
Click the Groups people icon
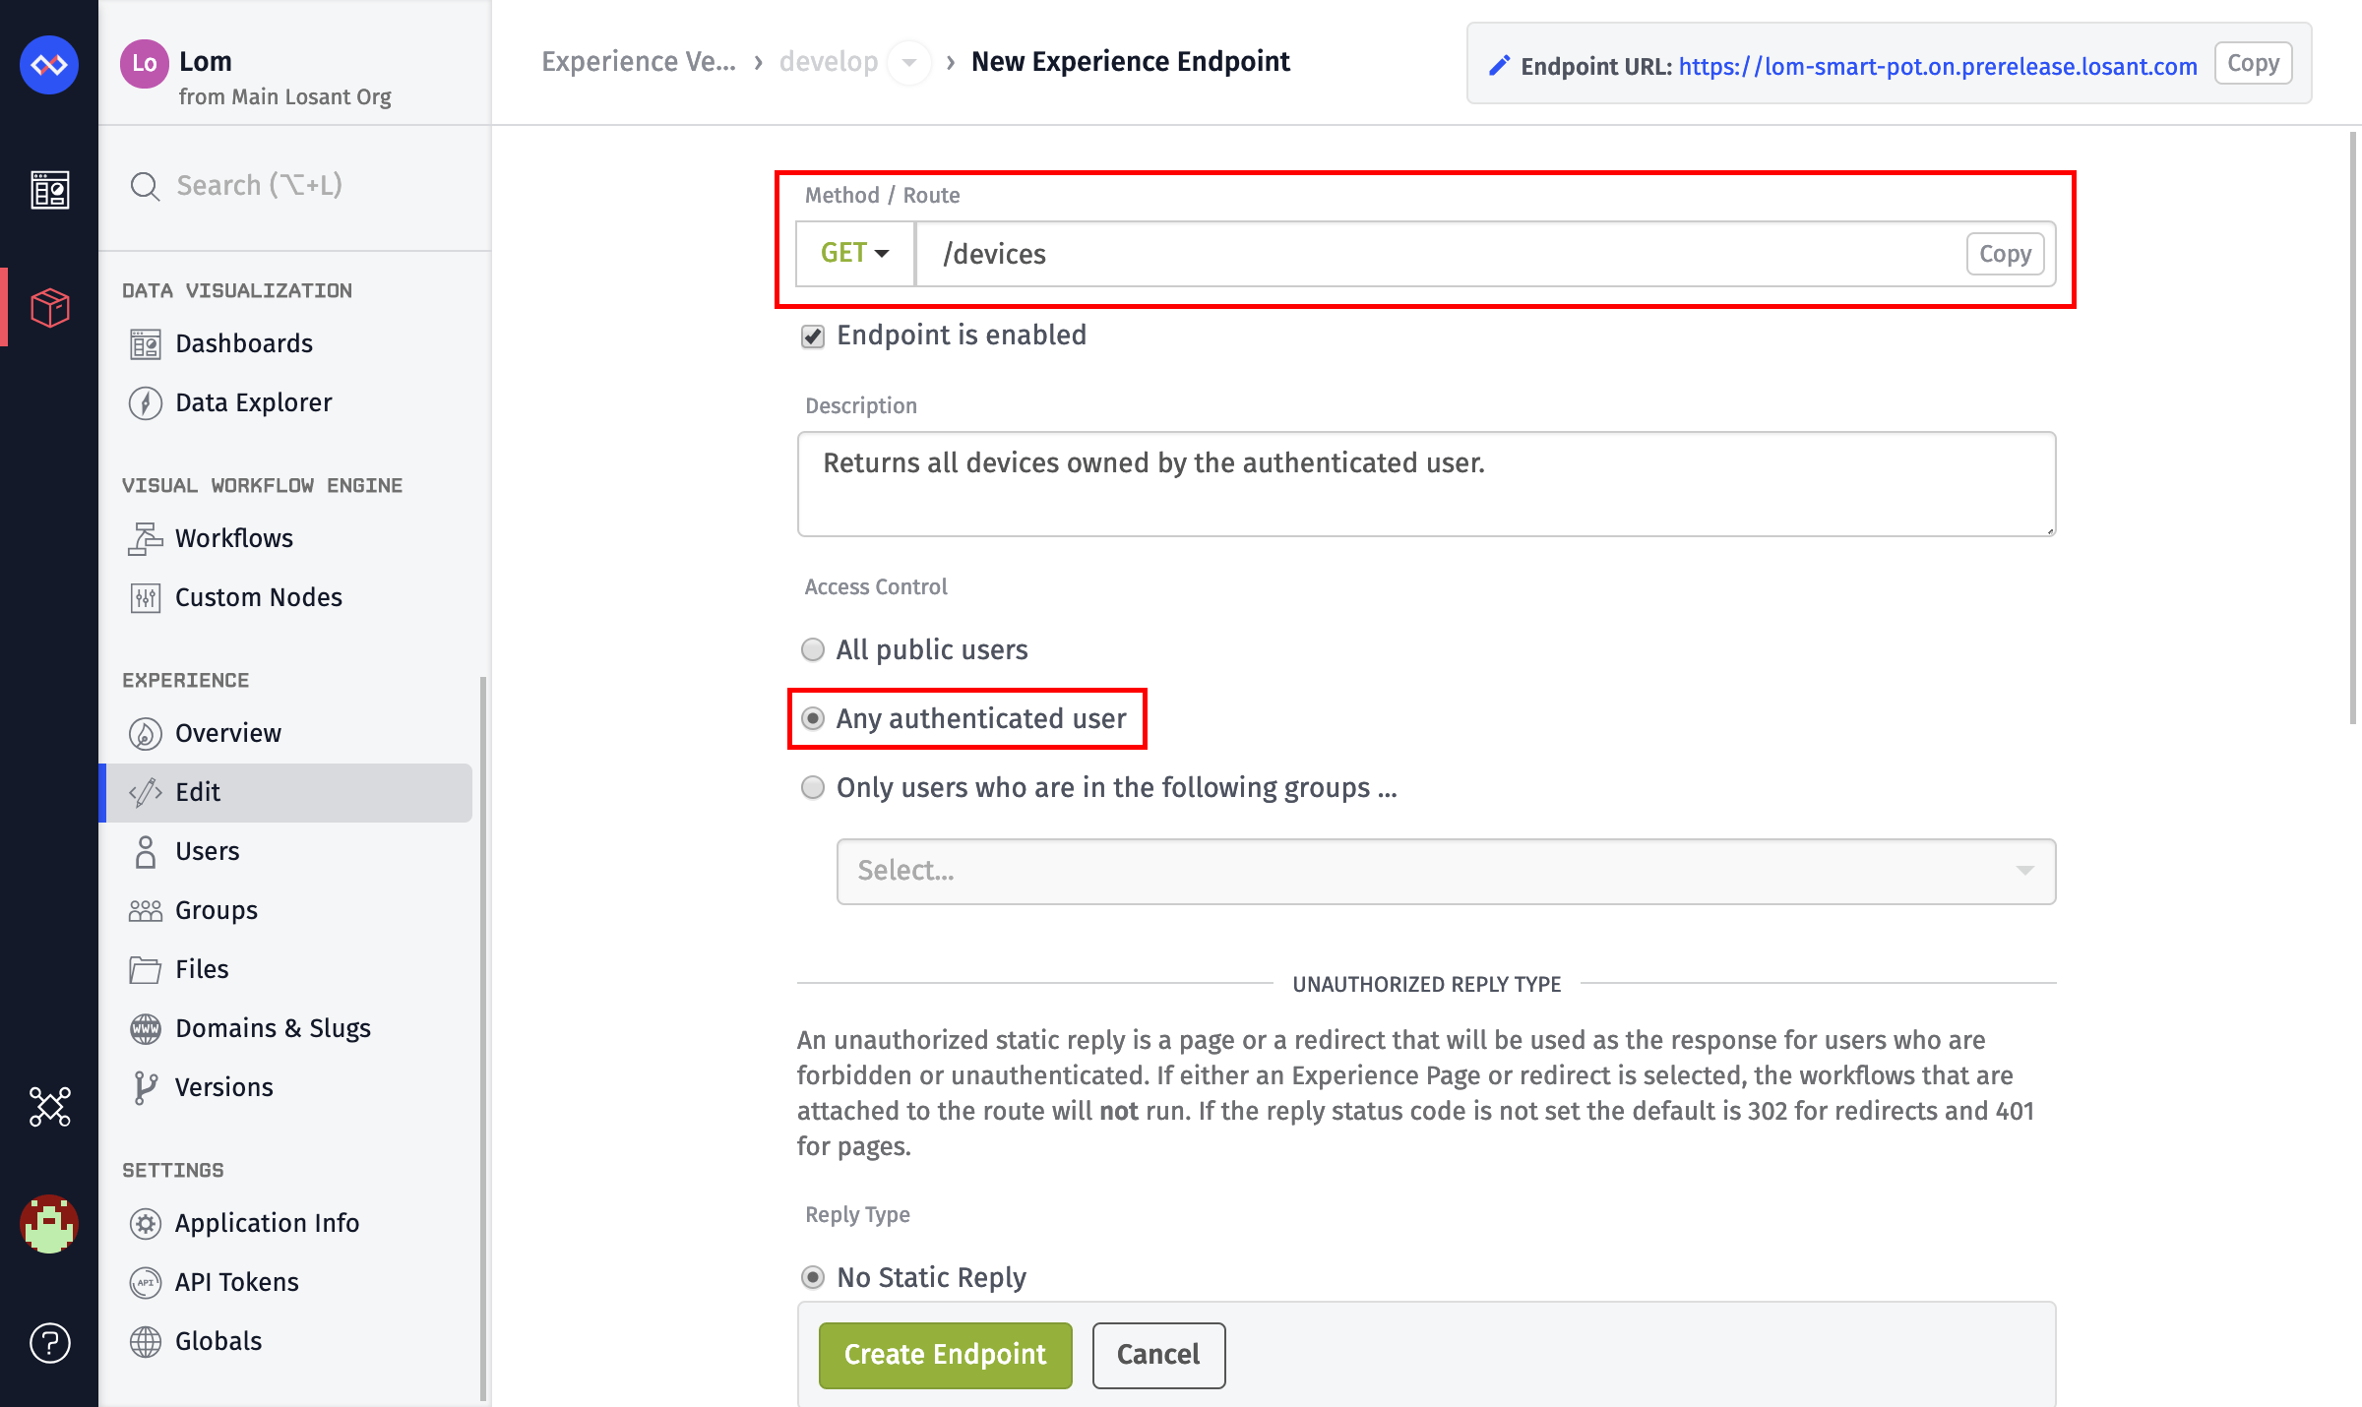click(146, 911)
